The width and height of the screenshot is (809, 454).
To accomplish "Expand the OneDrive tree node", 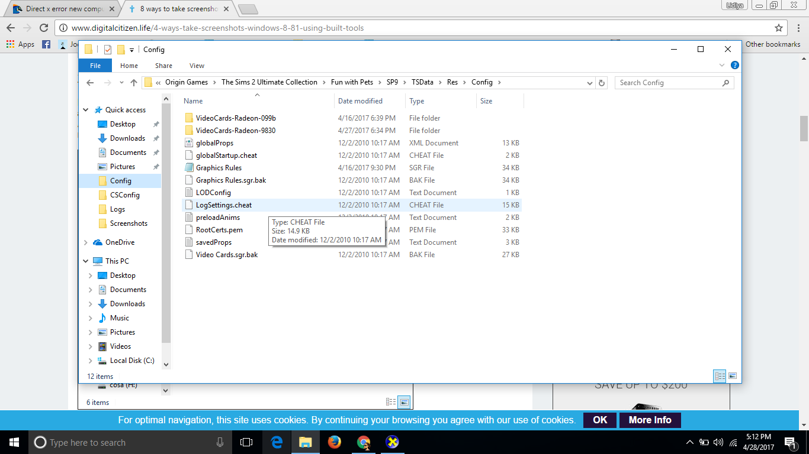I will [86, 242].
